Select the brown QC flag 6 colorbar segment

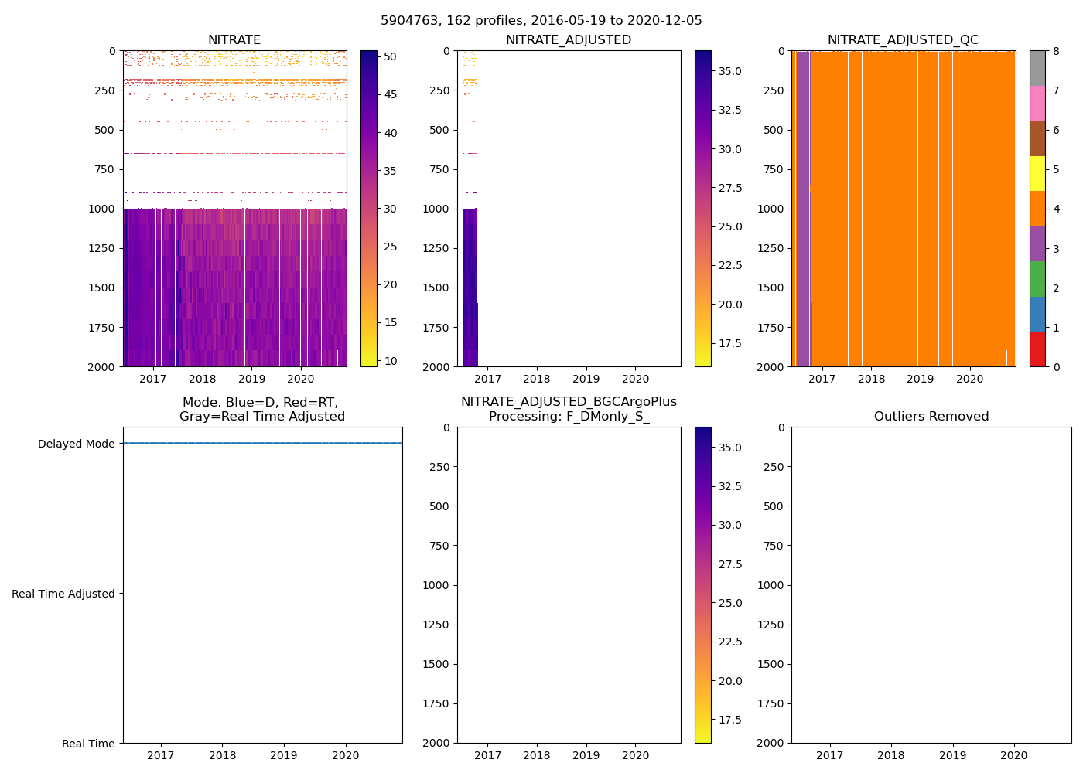point(1037,138)
